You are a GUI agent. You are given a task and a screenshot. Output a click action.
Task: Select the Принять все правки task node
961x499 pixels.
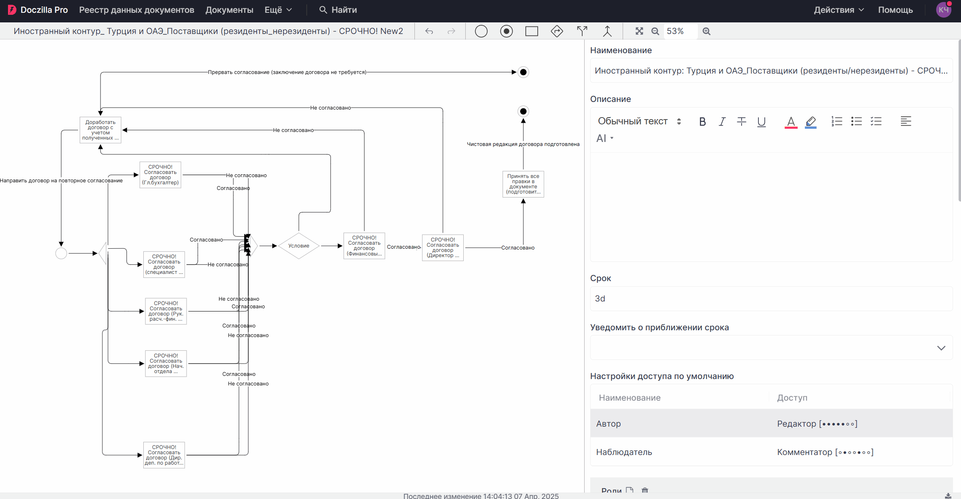523,184
